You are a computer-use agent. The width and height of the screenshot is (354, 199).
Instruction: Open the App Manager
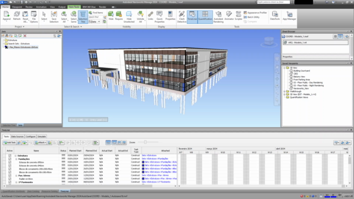coord(289,16)
